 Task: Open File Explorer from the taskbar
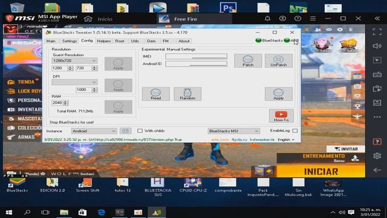pyautogui.click(x=64, y=213)
